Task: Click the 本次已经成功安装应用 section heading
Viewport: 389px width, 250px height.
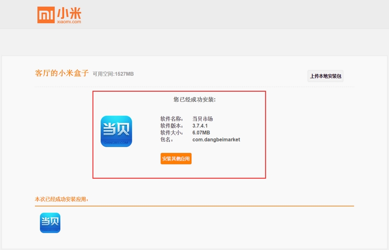Action: (62, 199)
